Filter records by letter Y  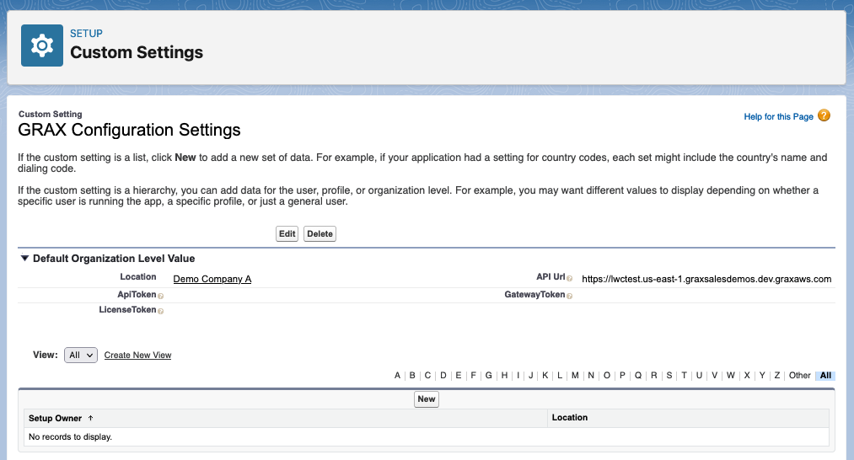(x=762, y=375)
